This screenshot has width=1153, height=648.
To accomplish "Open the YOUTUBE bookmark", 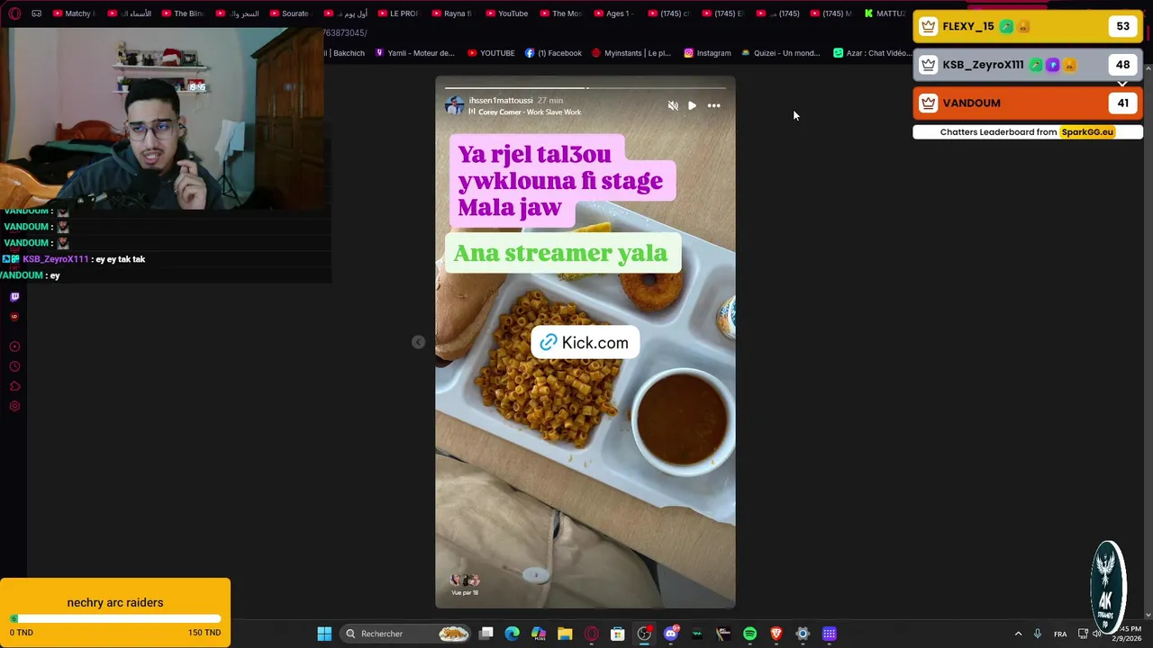I will click(491, 53).
